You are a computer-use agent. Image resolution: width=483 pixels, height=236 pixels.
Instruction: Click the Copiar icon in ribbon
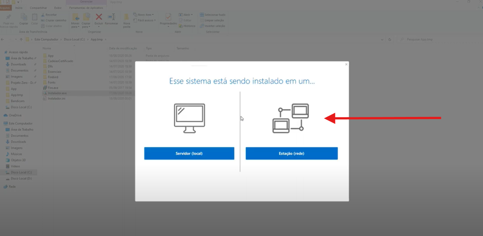[24, 18]
